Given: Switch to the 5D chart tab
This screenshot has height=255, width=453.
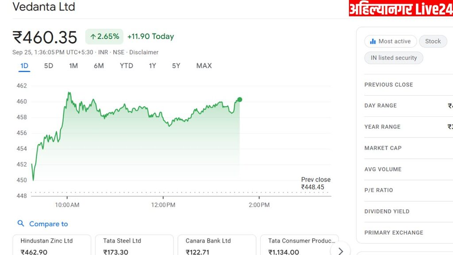Looking at the screenshot, I should point(49,66).
